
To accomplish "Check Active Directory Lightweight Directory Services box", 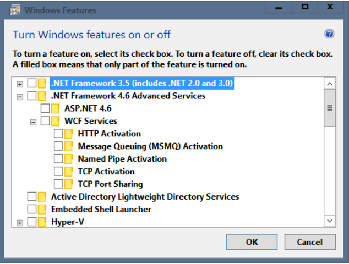I will click(x=32, y=196).
